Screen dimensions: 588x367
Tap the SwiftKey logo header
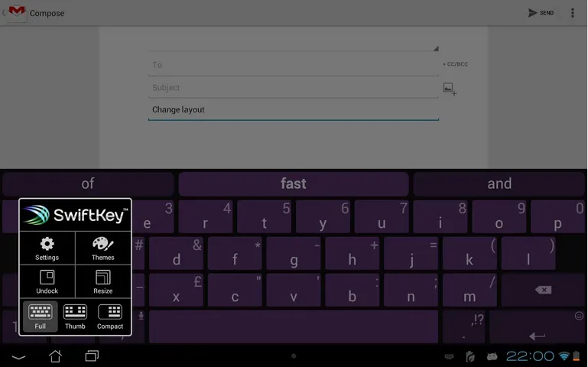point(75,215)
